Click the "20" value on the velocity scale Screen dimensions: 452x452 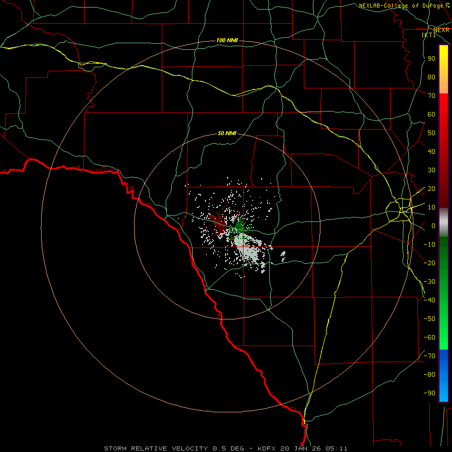pos(431,189)
